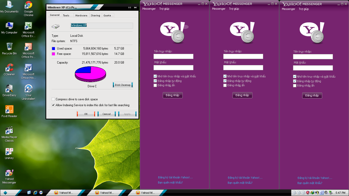349x196 pixels.
Task: Check Đăng nhập ẩn in middle Yahoo window
Action: [x=225, y=85]
